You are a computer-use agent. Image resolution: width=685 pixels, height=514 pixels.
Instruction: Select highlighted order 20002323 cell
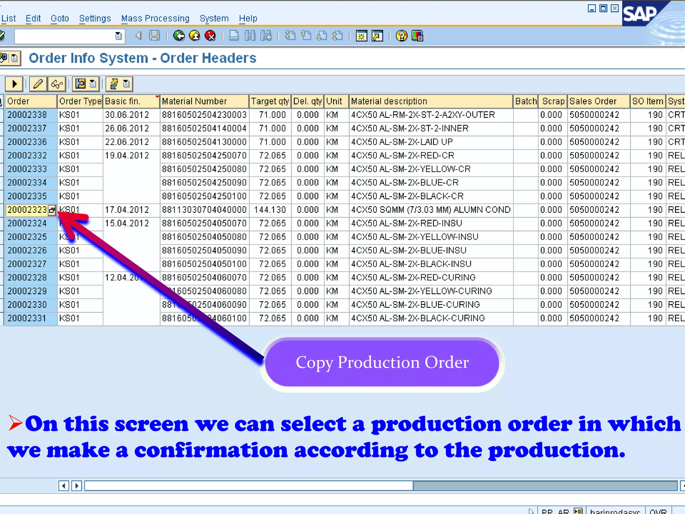[27, 210]
